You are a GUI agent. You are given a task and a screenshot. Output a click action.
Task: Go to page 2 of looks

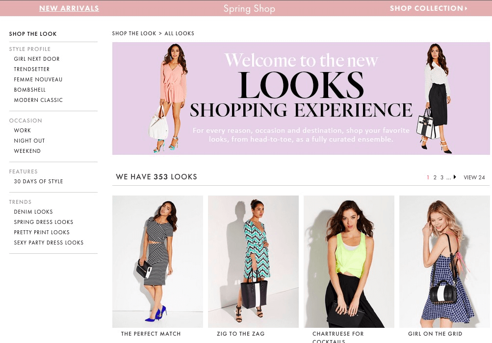435,177
